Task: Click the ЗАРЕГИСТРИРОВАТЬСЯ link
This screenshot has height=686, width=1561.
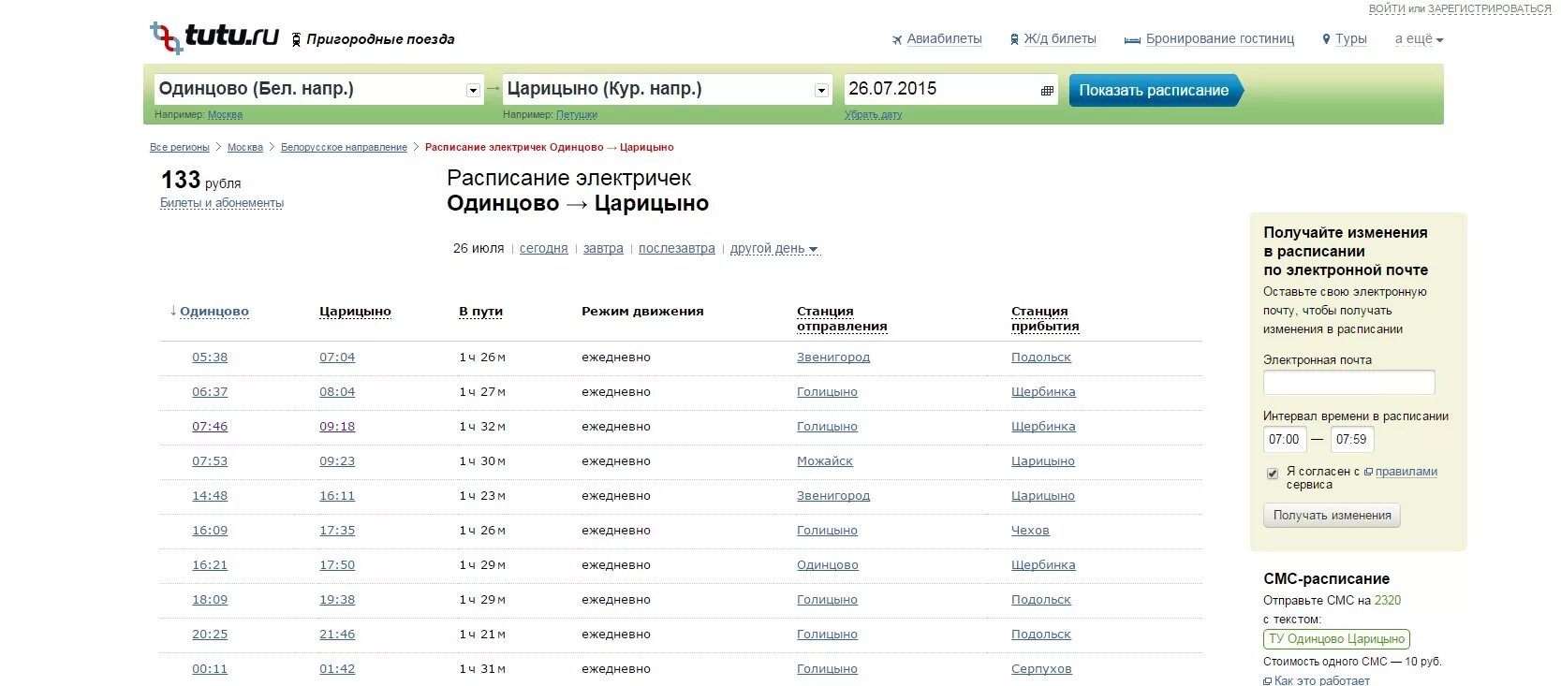Action: tap(1489, 8)
